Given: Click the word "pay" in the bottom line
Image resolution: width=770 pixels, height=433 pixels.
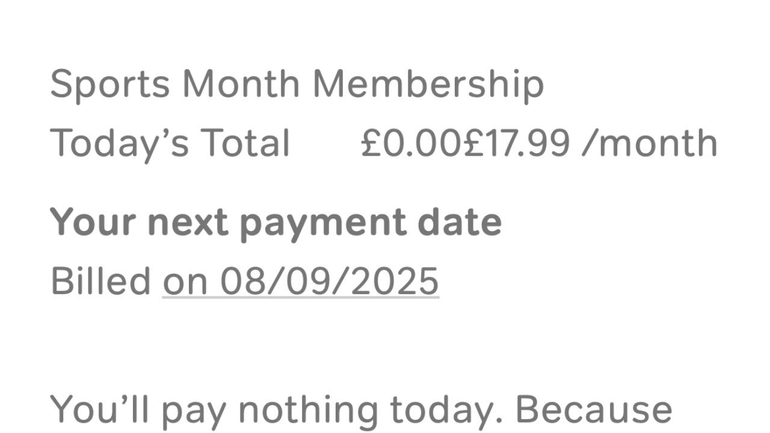Looking at the screenshot, I should click(194, 411).
